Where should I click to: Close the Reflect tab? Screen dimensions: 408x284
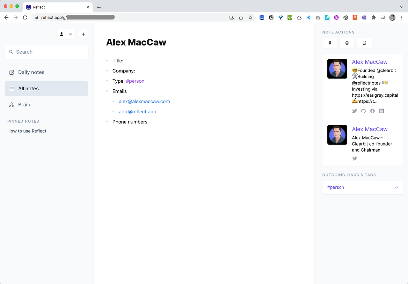pos(88,7)
